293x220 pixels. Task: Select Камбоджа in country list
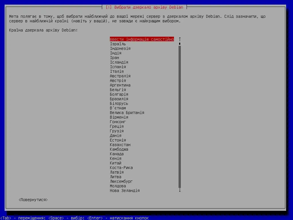click(119, 149)
